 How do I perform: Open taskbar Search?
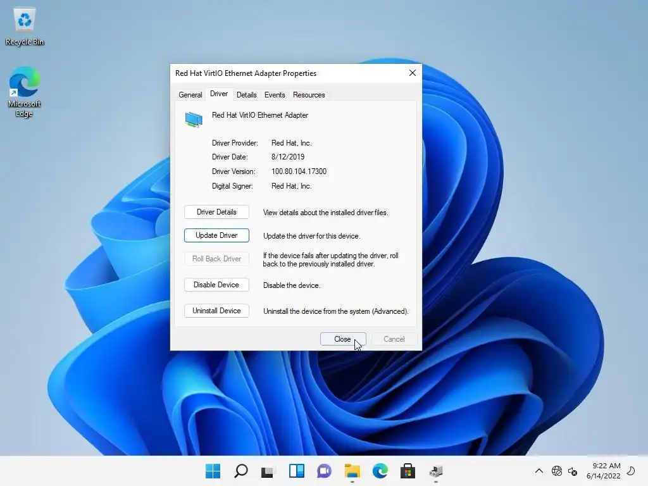tap(241, 471)
